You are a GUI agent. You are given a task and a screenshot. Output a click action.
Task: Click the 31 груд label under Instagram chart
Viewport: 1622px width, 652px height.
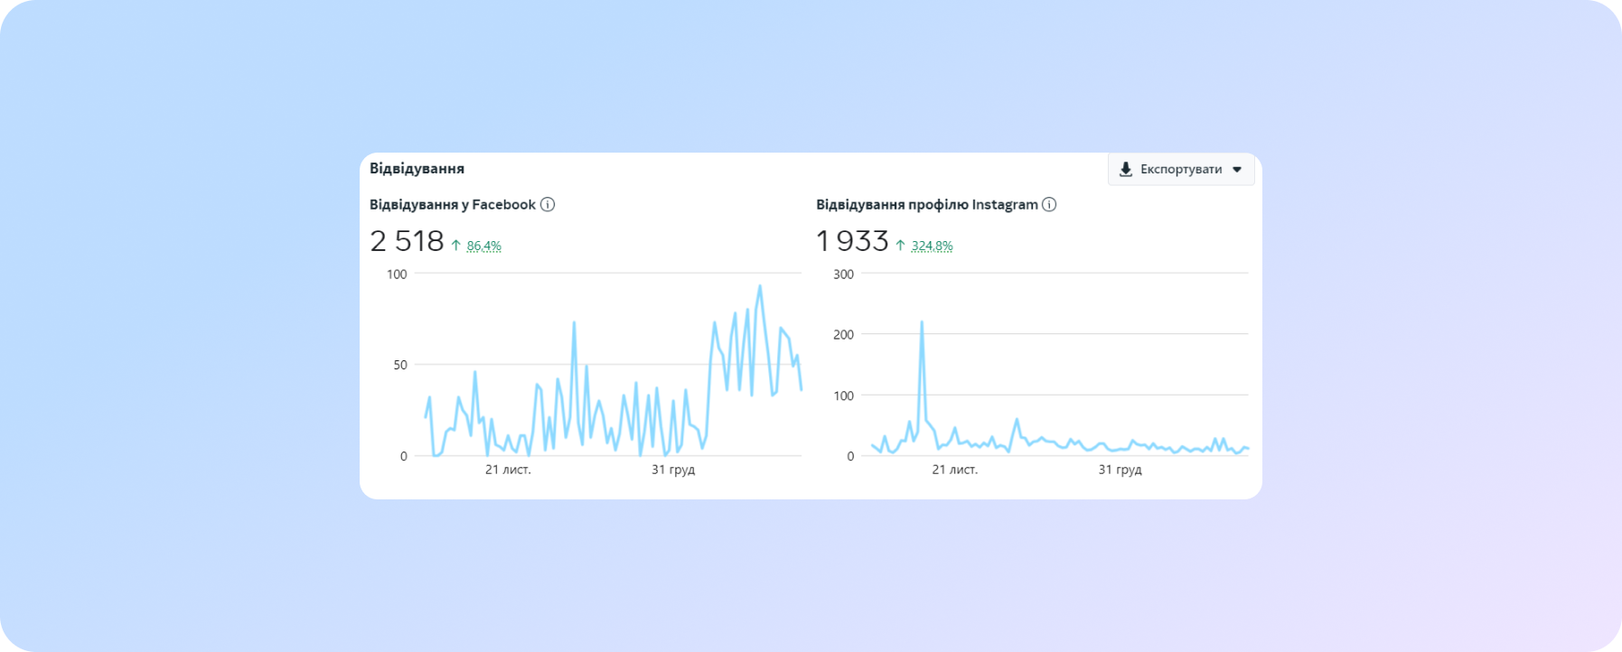pyautogui.click(x=1120, y=470)
